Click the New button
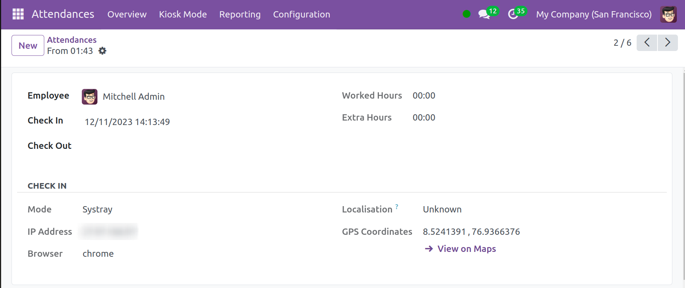 (28, 45)
